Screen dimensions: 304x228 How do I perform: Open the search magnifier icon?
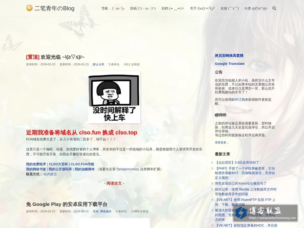tap(274, 8)
